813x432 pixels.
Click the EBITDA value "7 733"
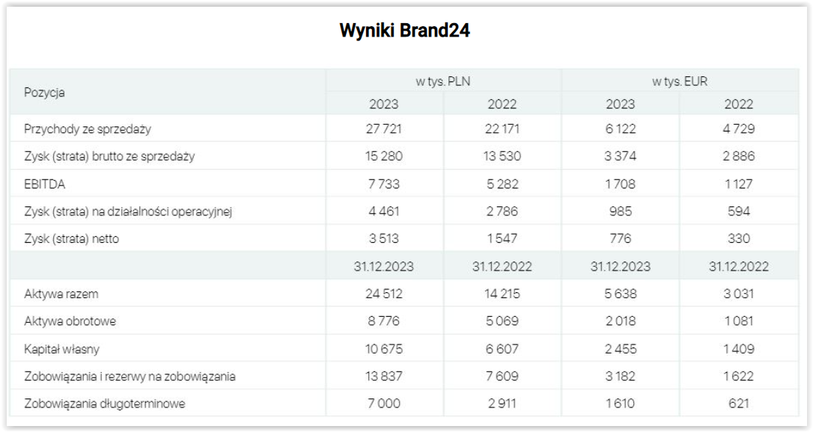384,184
